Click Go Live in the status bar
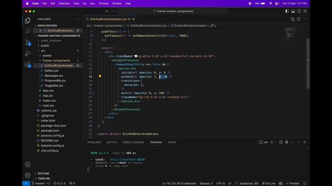This screenshot has height=186, width=332. 269,183
